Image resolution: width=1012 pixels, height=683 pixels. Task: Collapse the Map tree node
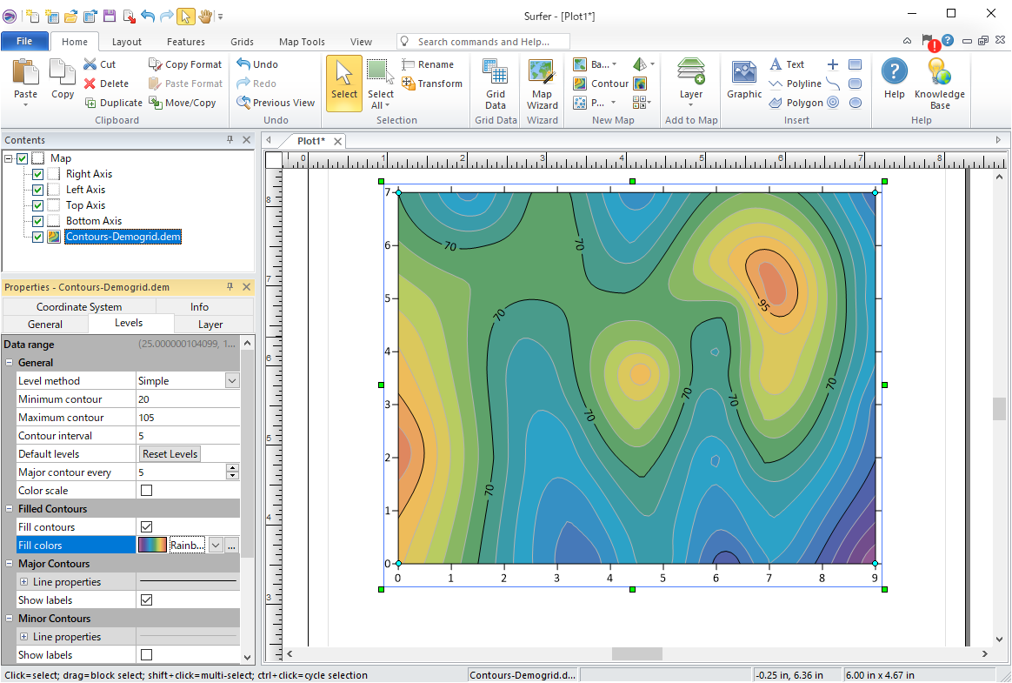9,158
